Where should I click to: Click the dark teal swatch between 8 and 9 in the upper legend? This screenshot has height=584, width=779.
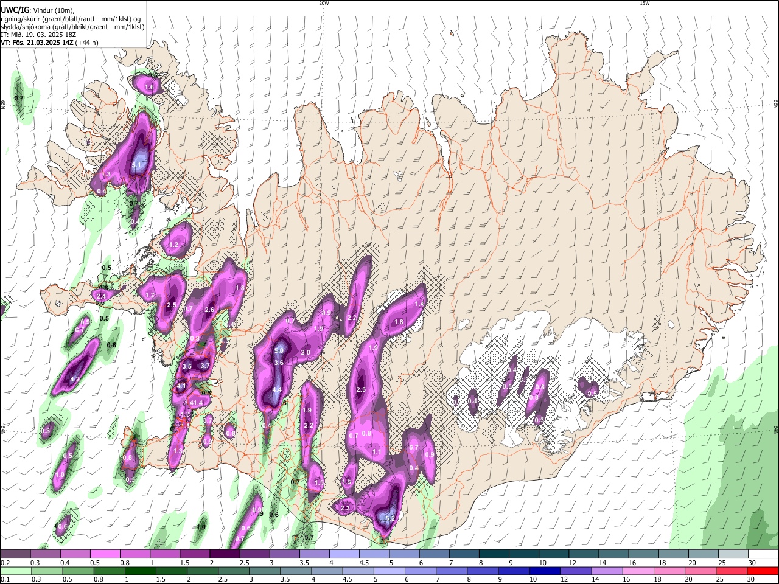(494, 554)
